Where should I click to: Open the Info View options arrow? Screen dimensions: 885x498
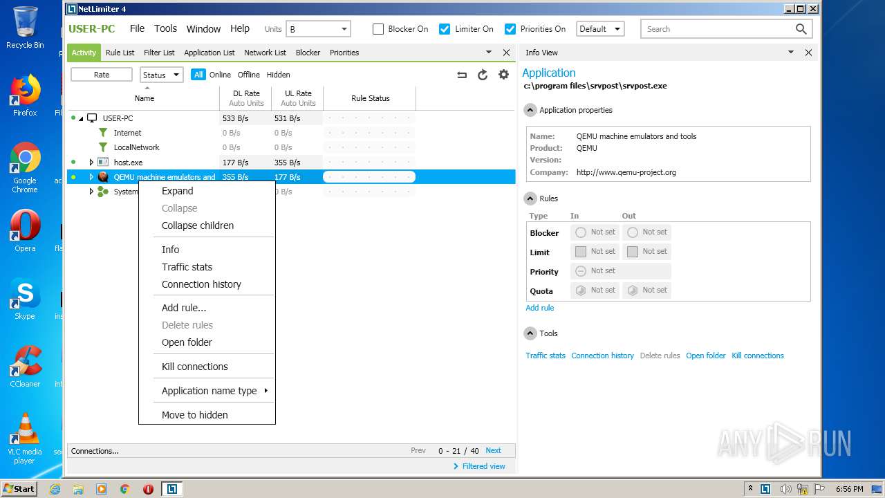(791, 53)
